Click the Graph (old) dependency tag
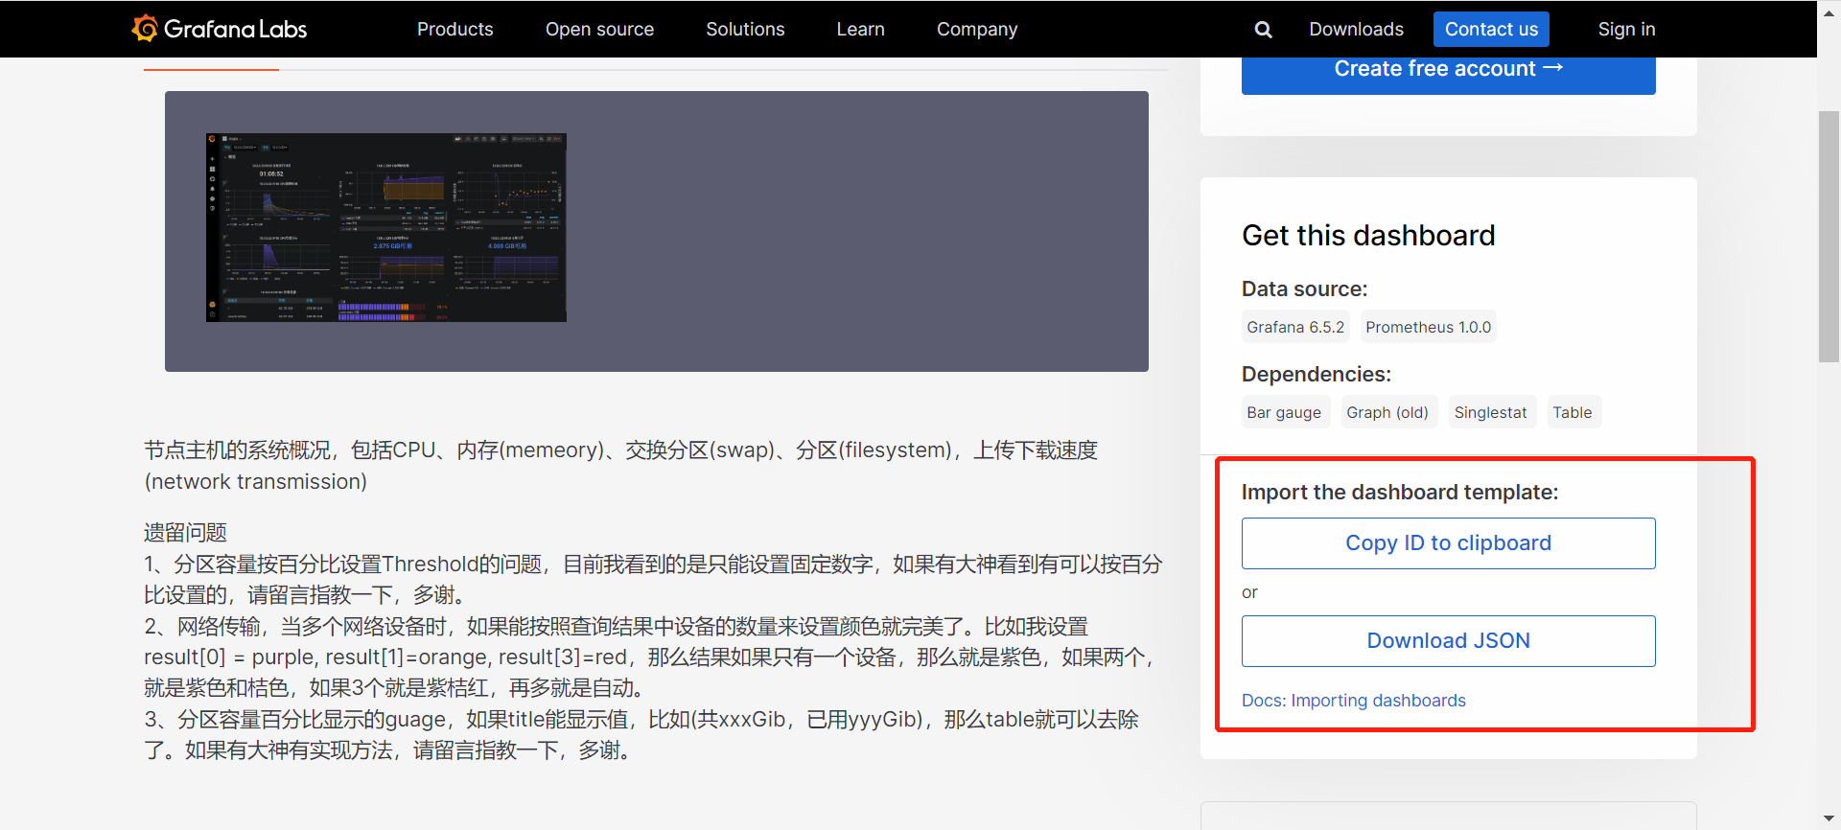 pyautogui.click(x=1387, y=412)
